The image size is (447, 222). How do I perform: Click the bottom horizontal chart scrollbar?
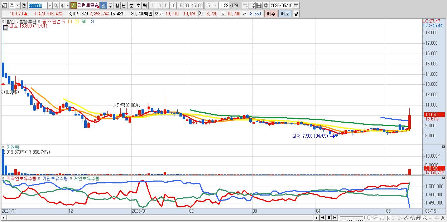coord(158,217)
